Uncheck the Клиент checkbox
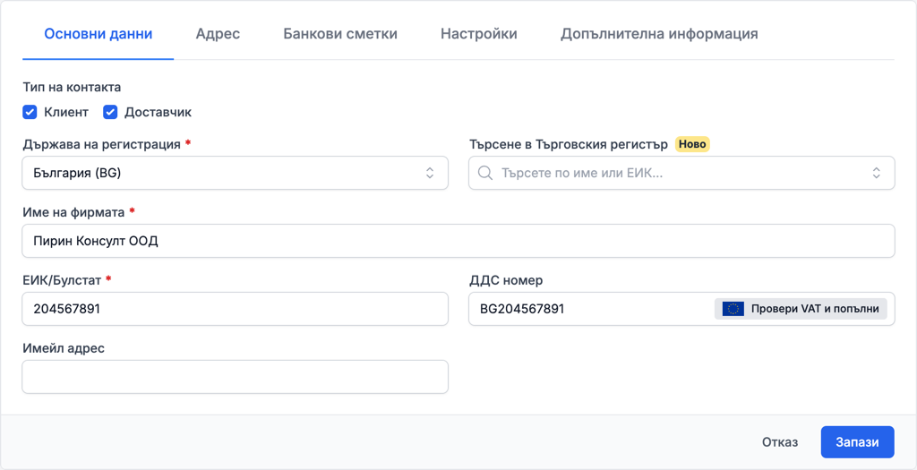Screen dimensions: 917x470 [30, 112]
